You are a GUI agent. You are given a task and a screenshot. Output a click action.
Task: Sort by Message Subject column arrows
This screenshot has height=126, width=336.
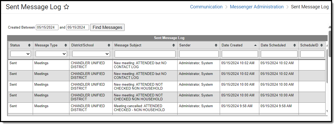pyautogui.click(x=174, y=45)
